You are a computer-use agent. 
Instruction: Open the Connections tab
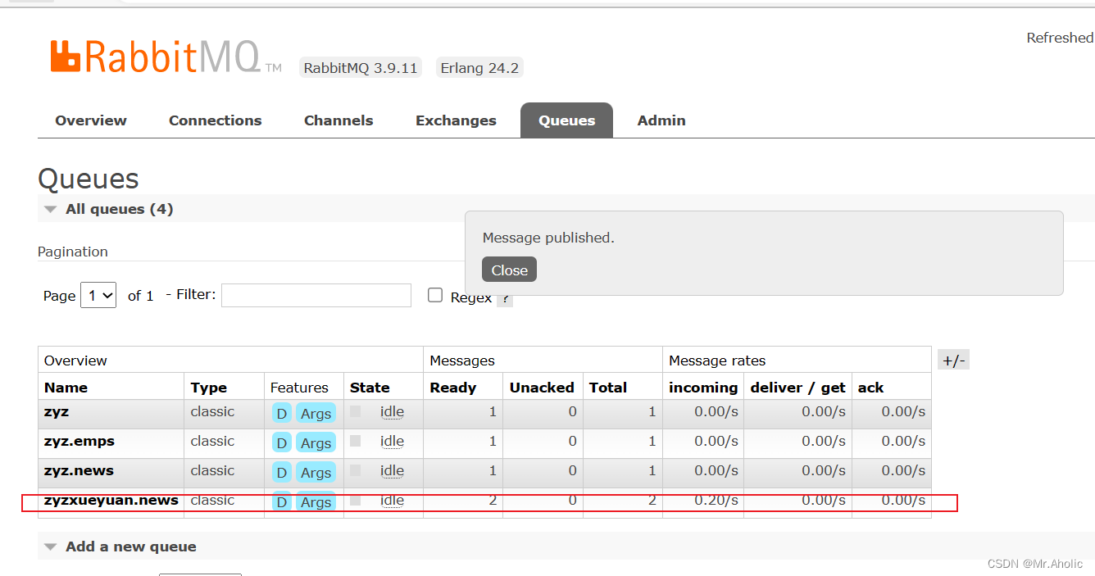[x=215, y=120]
